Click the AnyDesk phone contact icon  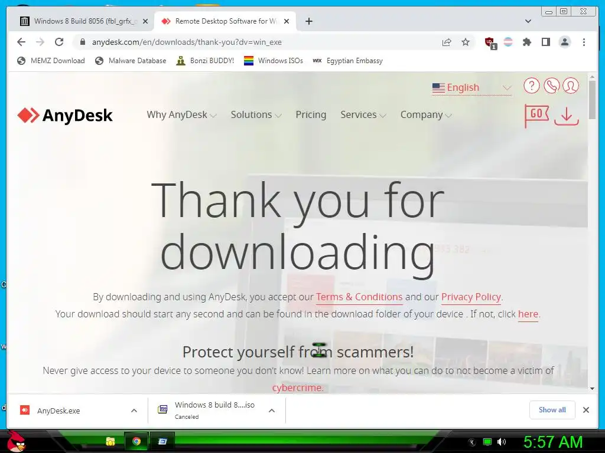pos(551,86)
